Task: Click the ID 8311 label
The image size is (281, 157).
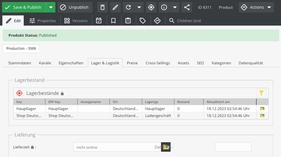Action: tap(204, 7)
